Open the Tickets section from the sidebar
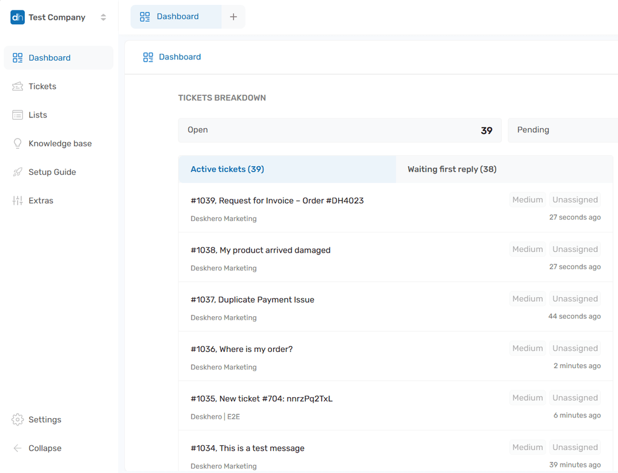The height and width of the screenshot is (473, 618). (x=41, y=86)
